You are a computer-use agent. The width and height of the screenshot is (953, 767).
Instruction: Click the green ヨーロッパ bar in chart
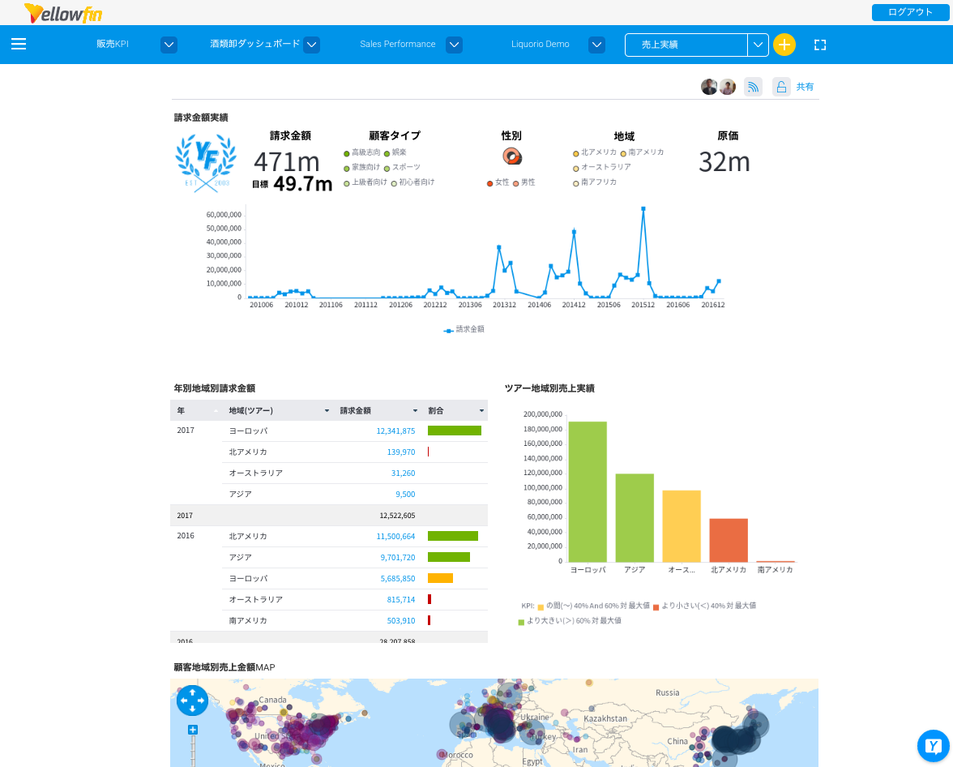588,491
